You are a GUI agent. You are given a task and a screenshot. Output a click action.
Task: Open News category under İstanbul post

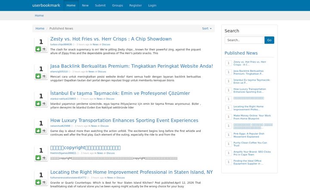pyautogui.click(x=99, y=99)
